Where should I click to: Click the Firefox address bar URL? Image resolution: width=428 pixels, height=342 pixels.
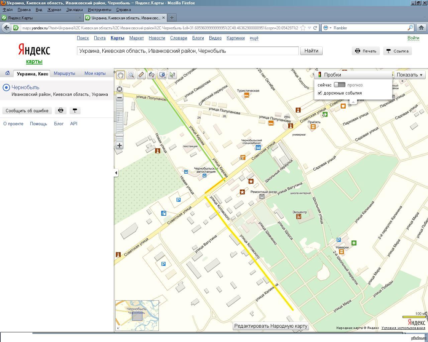coord(160,28)
